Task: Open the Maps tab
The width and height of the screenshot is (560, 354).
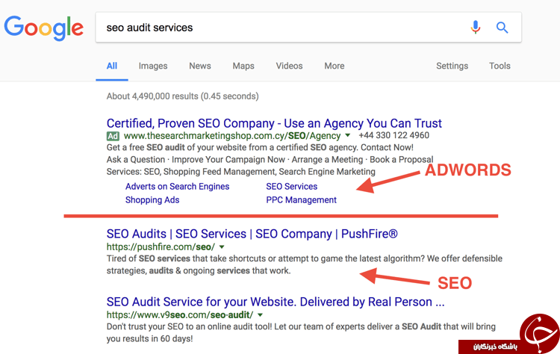Action: pos(243,66)
